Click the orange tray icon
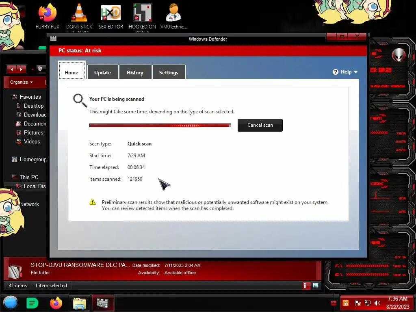 pyautogui.click(x=346, y=303)
